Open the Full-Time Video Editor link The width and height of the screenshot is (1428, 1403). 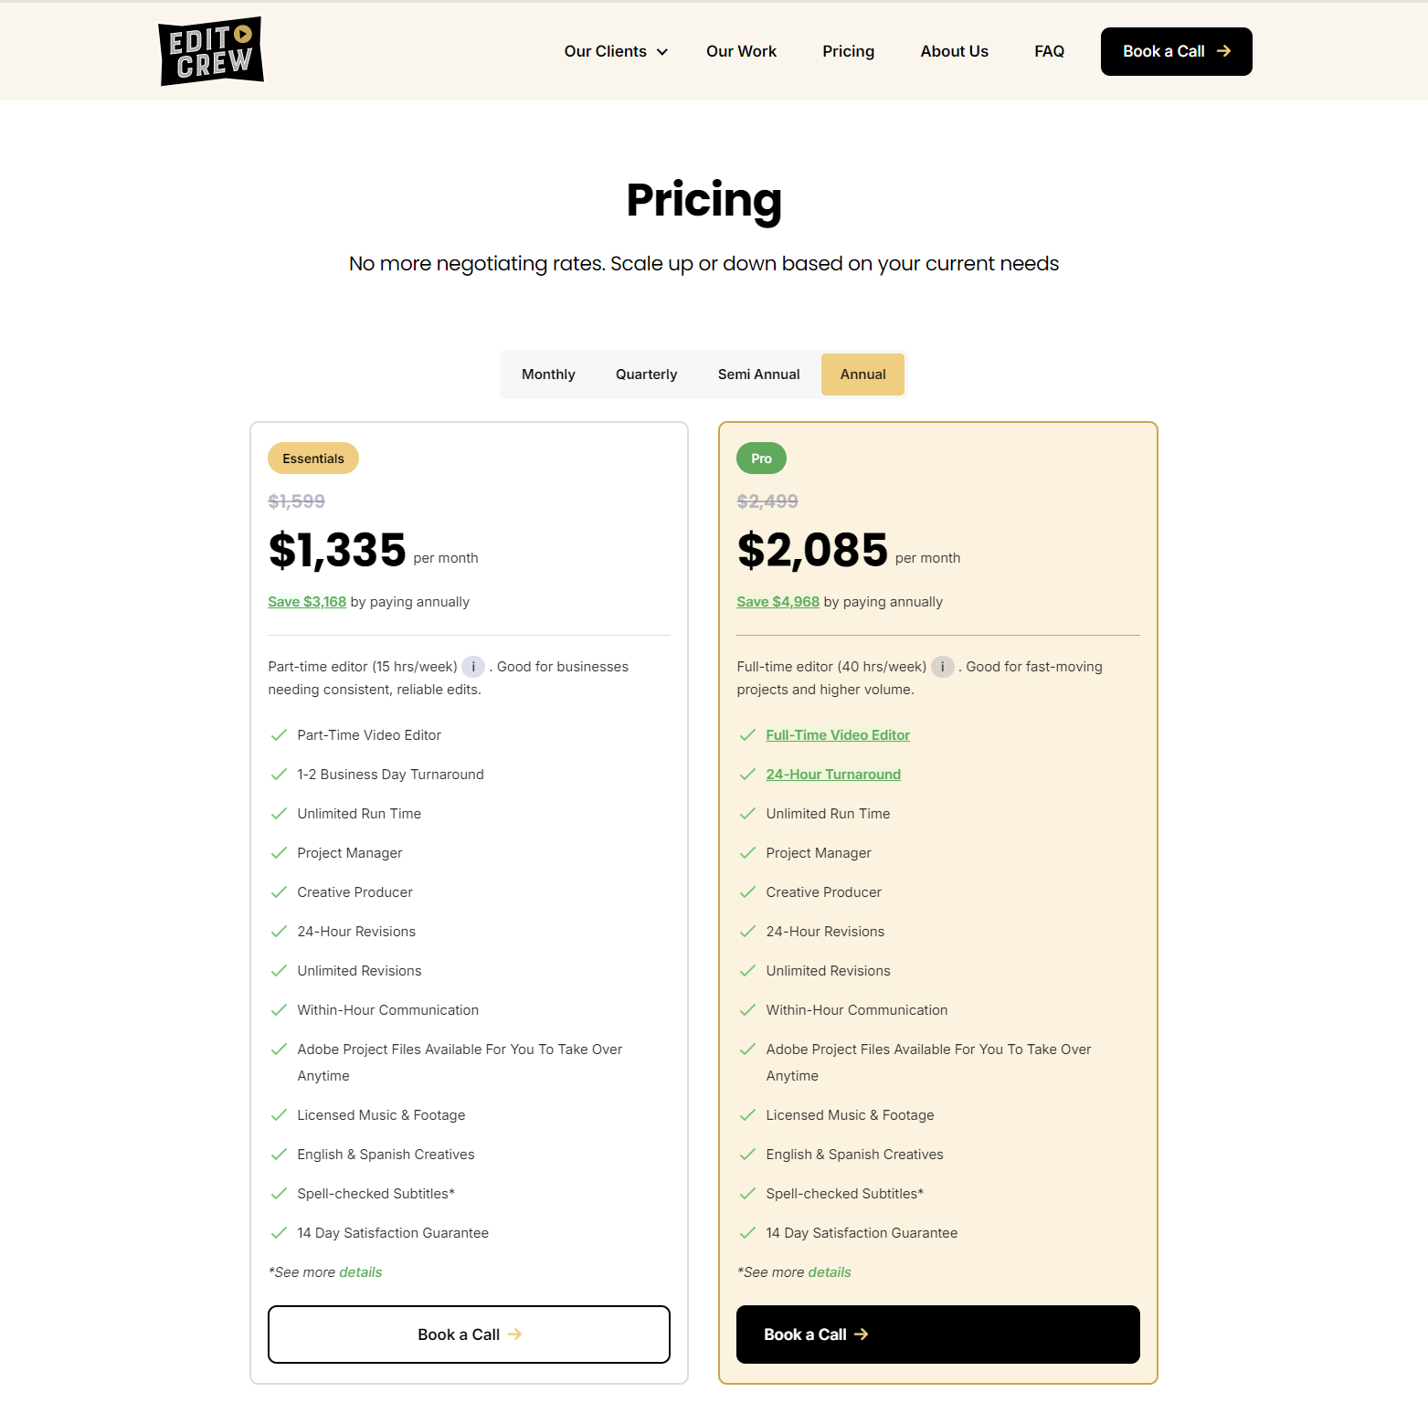click(838, 735)
